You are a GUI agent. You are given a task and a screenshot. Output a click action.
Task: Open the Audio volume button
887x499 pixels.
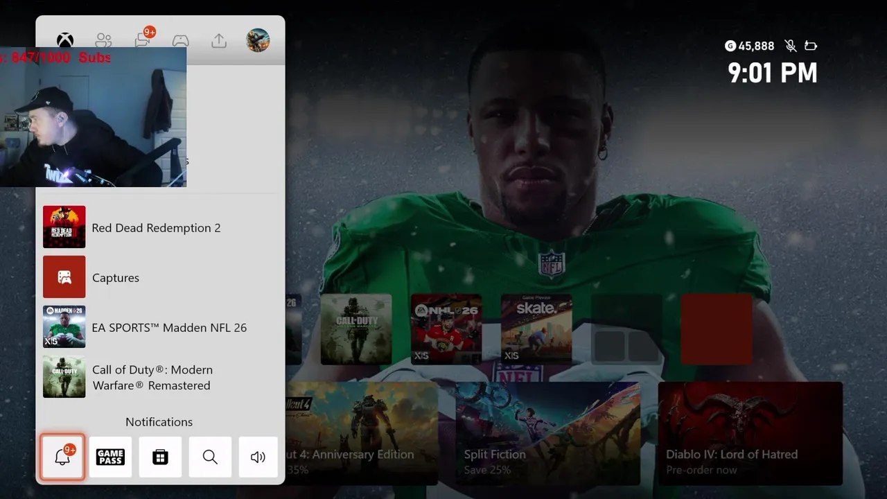click(258, 457)
